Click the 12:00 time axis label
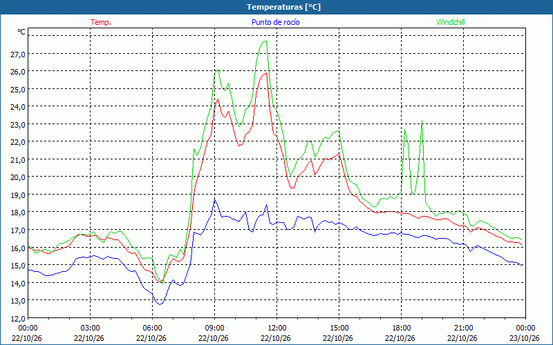553x345 pixels. tap(277, 328)
